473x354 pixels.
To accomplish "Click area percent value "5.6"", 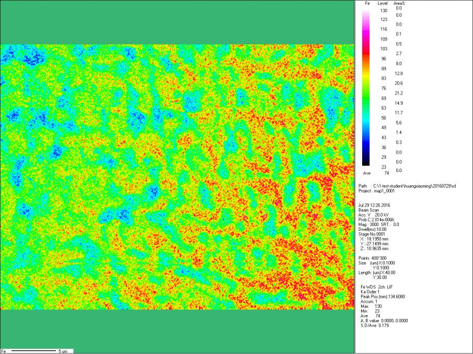I will (399, 123).
